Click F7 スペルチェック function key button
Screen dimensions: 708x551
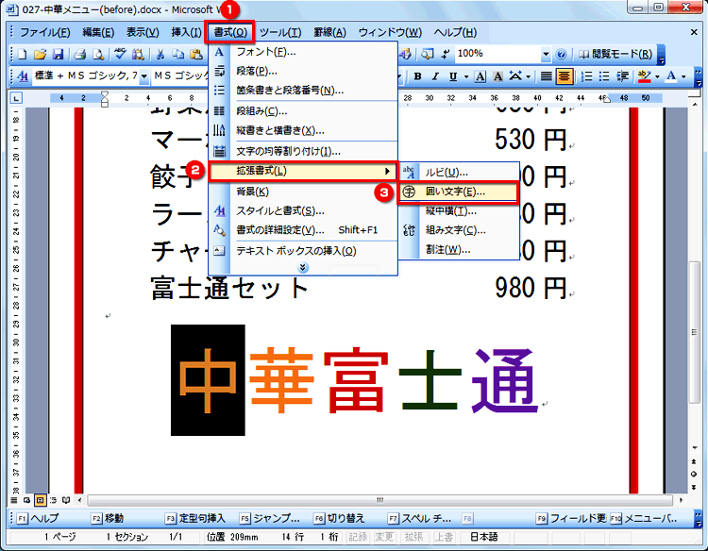pyautogui.click(x=420, y=519)
